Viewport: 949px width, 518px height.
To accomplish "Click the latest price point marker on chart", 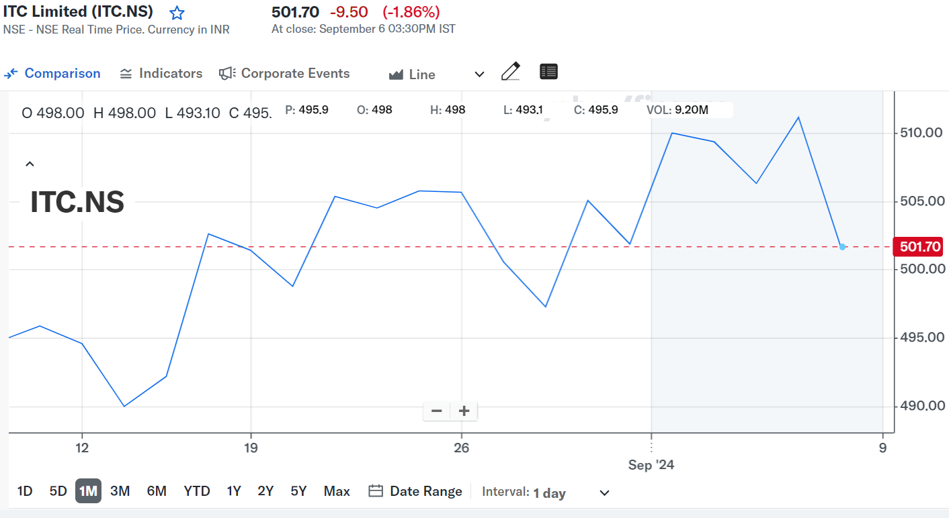I will coord(842,247).
